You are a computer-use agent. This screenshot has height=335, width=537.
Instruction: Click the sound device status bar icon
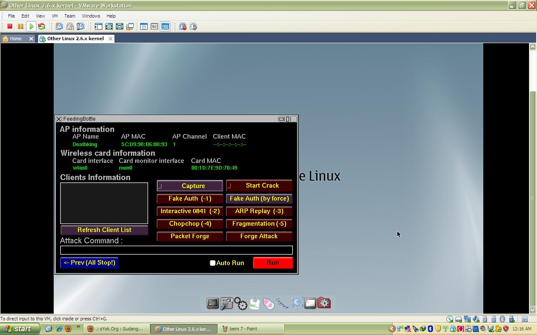tap(476, 319)
